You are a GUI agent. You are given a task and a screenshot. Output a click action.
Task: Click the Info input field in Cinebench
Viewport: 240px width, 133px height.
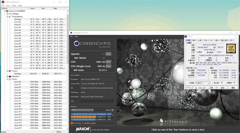[x=97, y=101]
